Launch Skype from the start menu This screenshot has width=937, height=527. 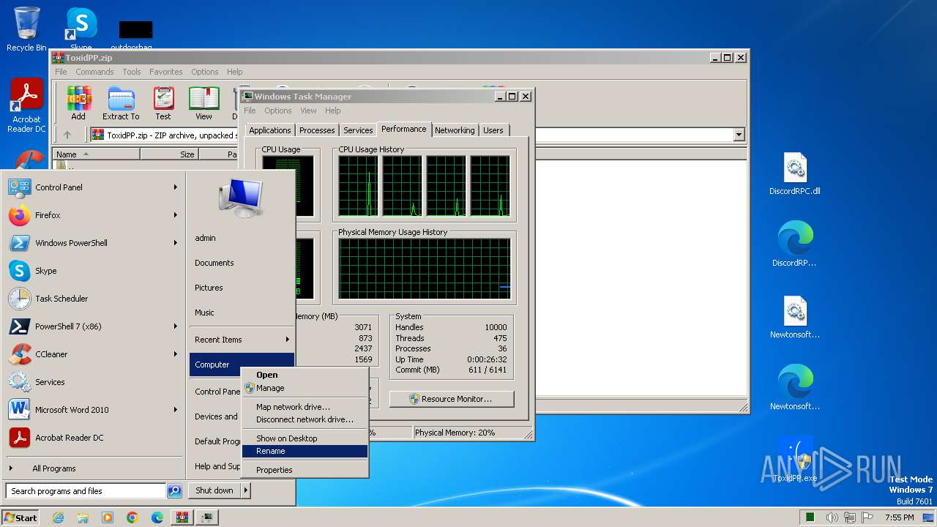94,271
